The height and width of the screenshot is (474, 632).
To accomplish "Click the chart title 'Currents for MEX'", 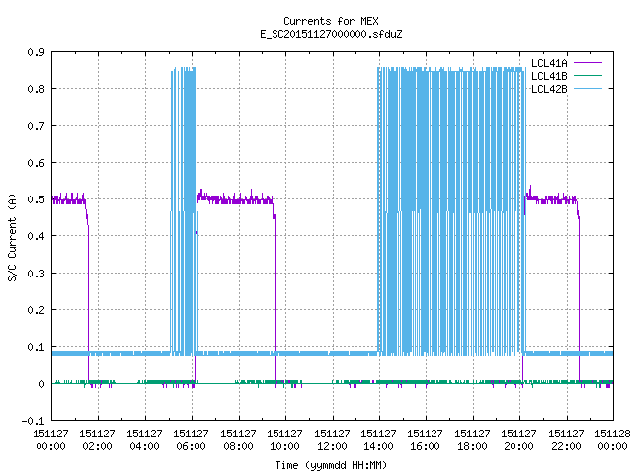I will click(331, 21).
